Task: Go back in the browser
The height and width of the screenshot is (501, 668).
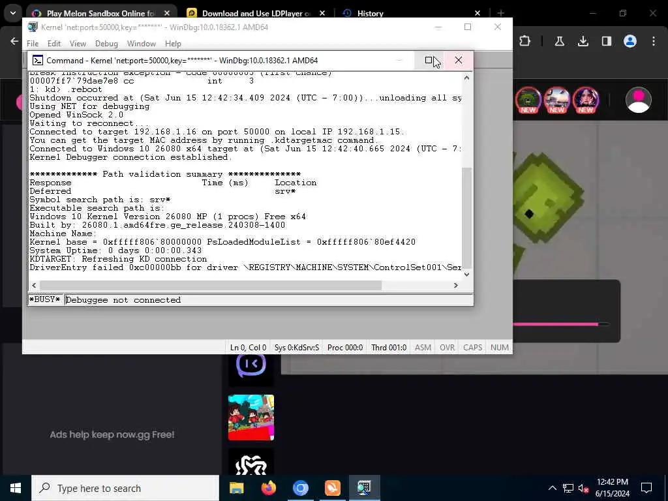Action: (14, 41)
